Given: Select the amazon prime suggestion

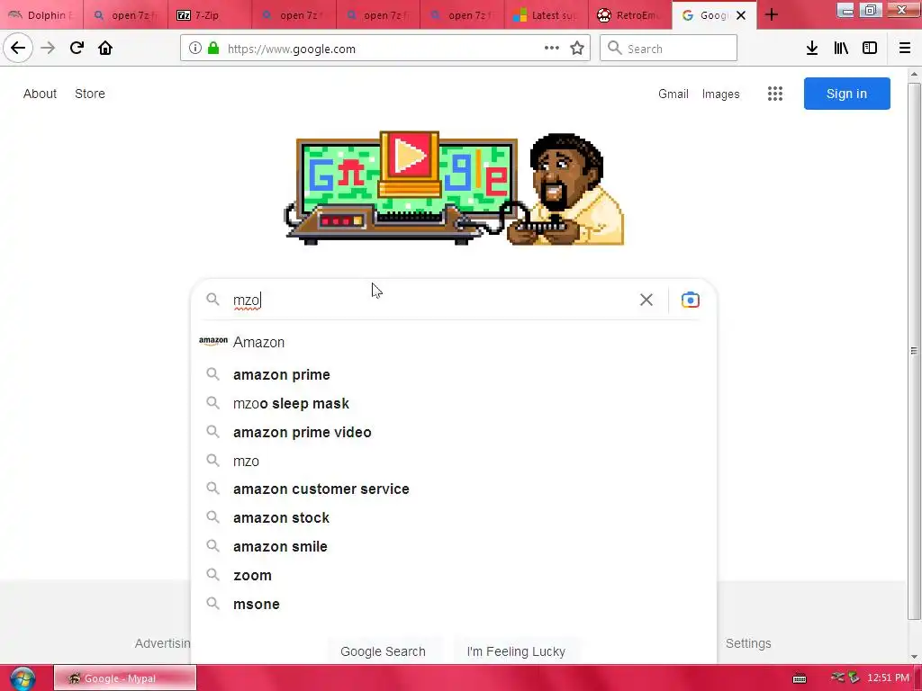Looking at the screenshot, I should pyautogui.click(x=454, y=374).
